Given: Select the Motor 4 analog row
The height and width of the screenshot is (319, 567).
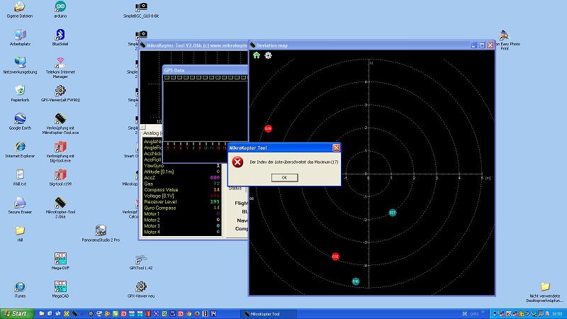Looking at the screenshot, I should pyautogui.click(x=182, y=232).
